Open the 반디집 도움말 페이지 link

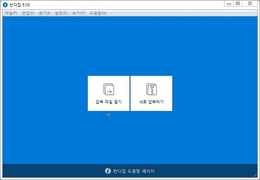coord(134,171)
